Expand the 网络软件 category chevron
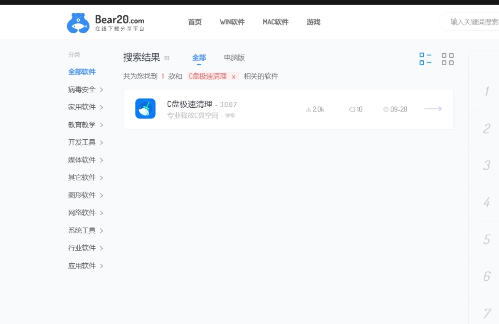Viewport: 499px width, 324px height. (x=101, y=213)
